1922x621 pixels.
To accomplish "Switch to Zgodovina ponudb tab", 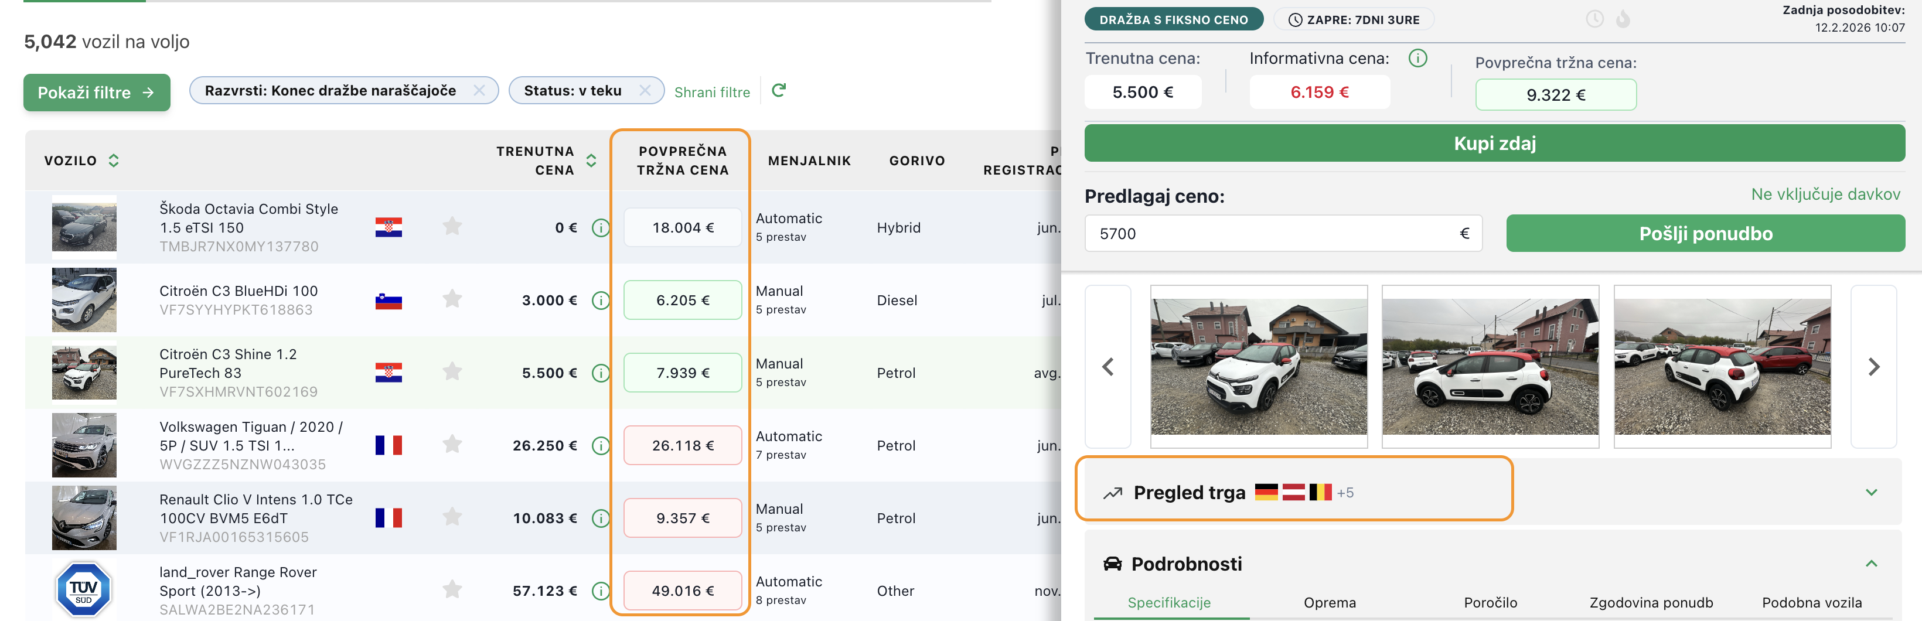I will point(1651,602).
